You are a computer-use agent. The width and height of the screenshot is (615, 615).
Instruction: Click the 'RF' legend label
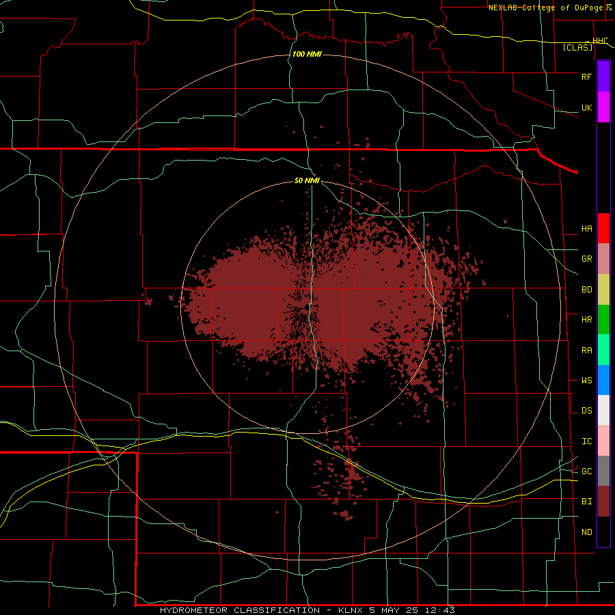(x=586, y=77)
